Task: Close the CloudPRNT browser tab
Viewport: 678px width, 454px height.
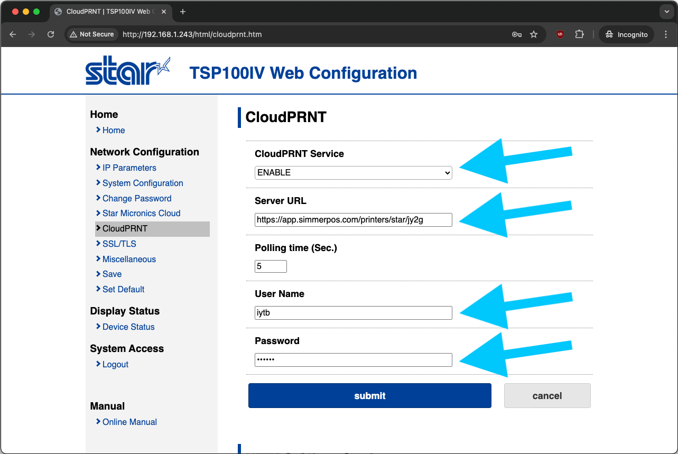Action: pyautogui.click(x=164, y=12)
